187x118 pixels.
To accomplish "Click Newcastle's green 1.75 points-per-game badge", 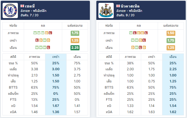I will tap(171, 41).
